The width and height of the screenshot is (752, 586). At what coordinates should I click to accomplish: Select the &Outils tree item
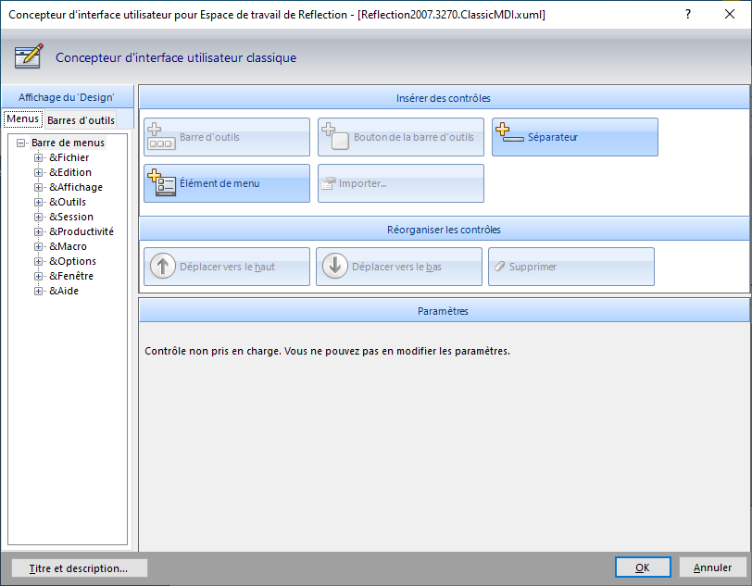[x=68, y=203]
